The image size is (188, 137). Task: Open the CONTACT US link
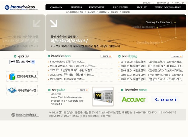click(x=163, y=3)
